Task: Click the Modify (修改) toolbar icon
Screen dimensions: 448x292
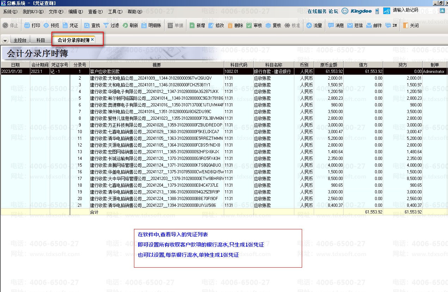Action: 216,25
